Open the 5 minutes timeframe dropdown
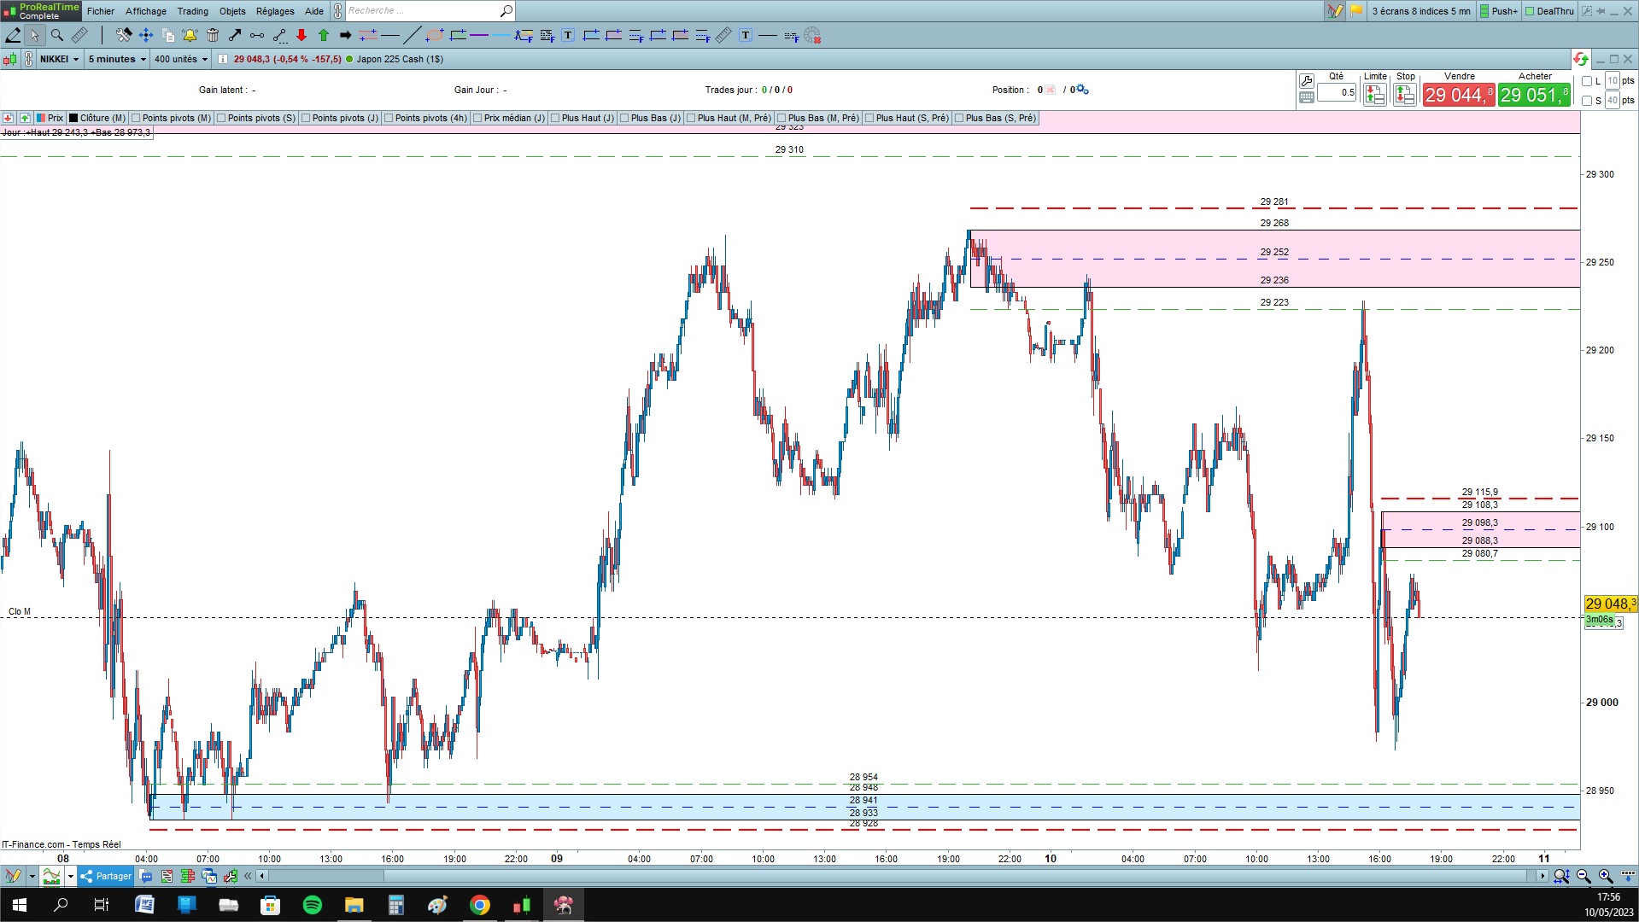The height and width of the screenshot is (922, 1639). (117, 59)
